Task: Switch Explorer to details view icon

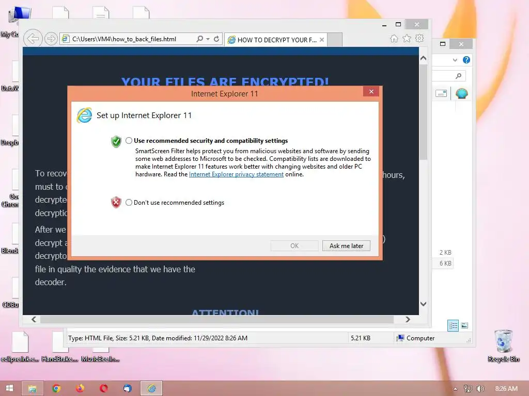Action: [453, 325]
